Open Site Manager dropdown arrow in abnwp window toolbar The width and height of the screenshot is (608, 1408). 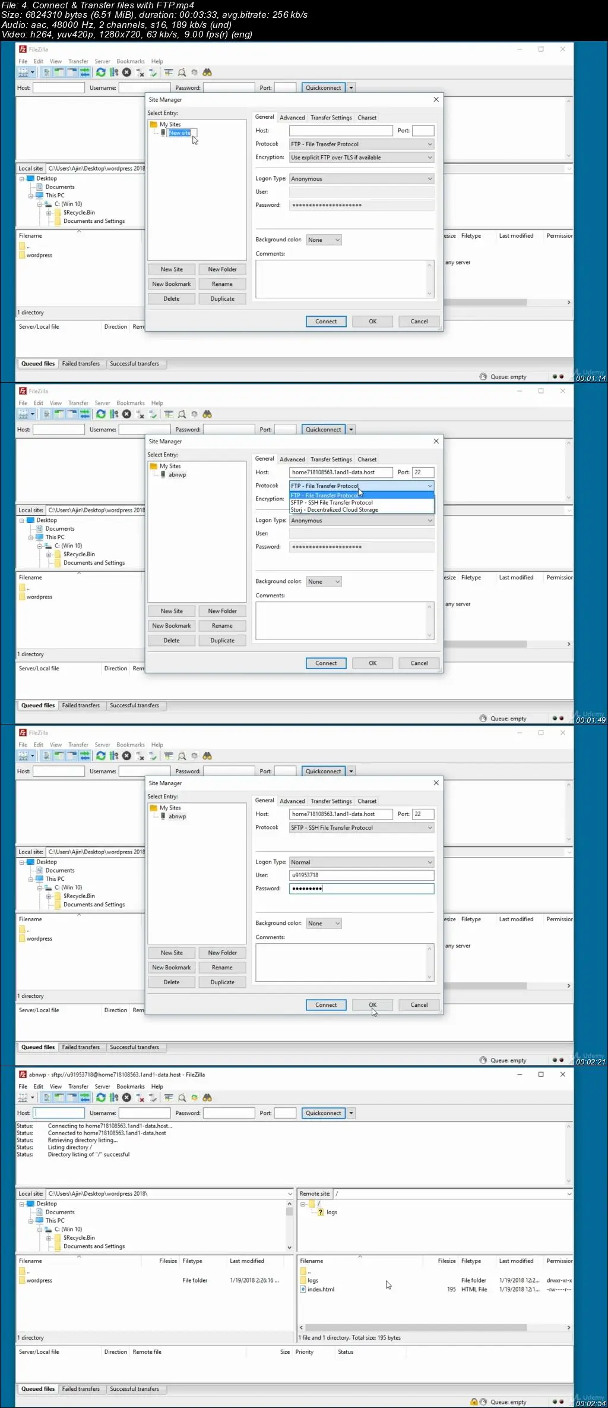click(32, 1097)
